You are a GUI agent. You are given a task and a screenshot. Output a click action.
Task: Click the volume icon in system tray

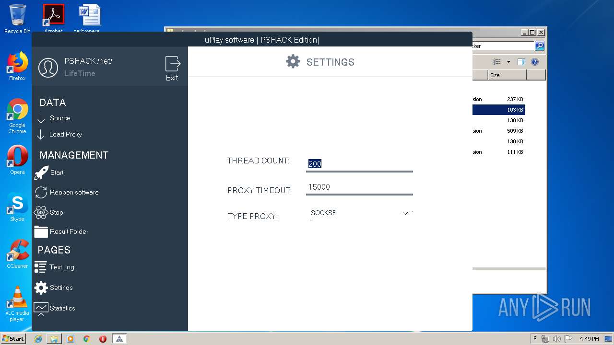click(557, 339)
